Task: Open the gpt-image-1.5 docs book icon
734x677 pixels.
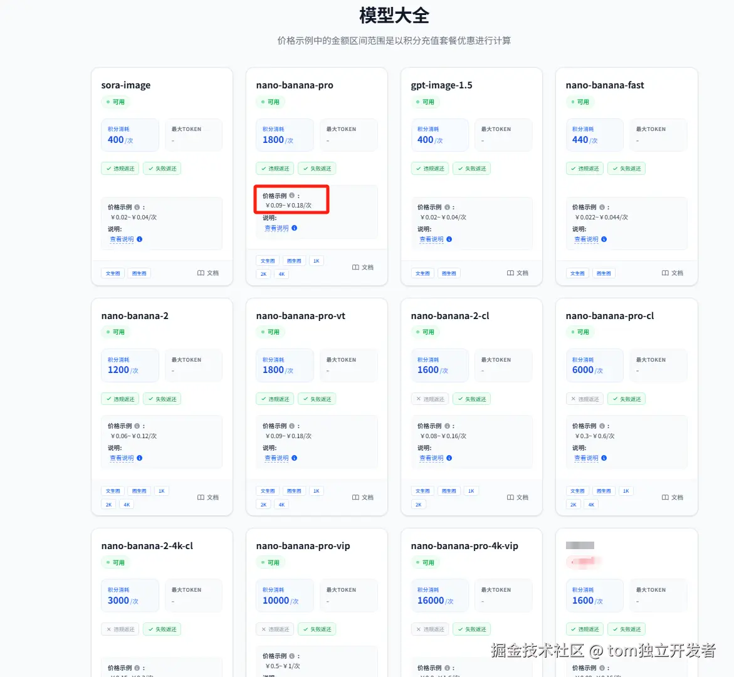Action: click(x=511, y=273)
